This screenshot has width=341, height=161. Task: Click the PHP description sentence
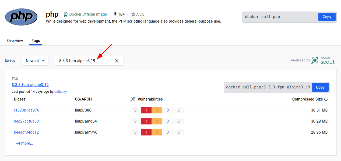coord(133,21)
